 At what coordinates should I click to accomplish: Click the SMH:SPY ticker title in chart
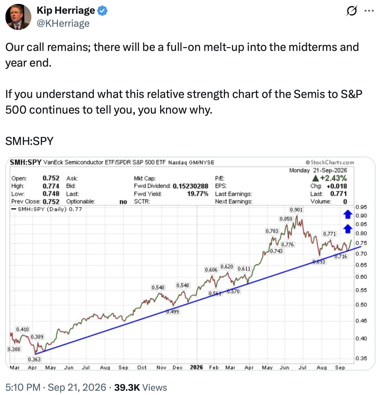click(26, 162)
